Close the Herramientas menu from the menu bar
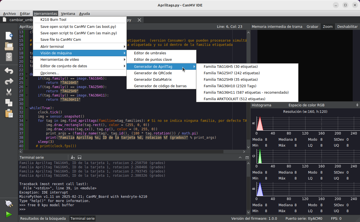Screen dimensions: 360x222 pos(46,14)
